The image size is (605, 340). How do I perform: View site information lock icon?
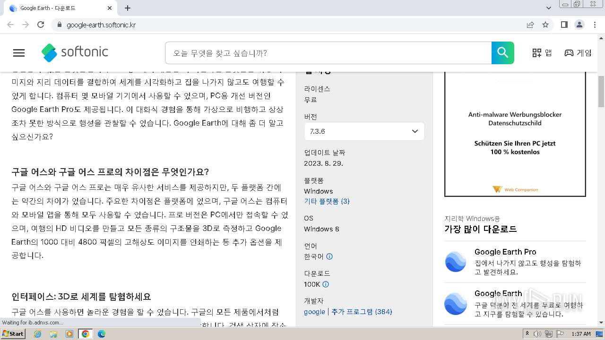[59, 25]
